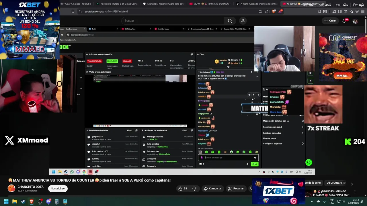Click the voice search microphone button
The width and height of the screenshot is (367, 206).
coord(243,21)
